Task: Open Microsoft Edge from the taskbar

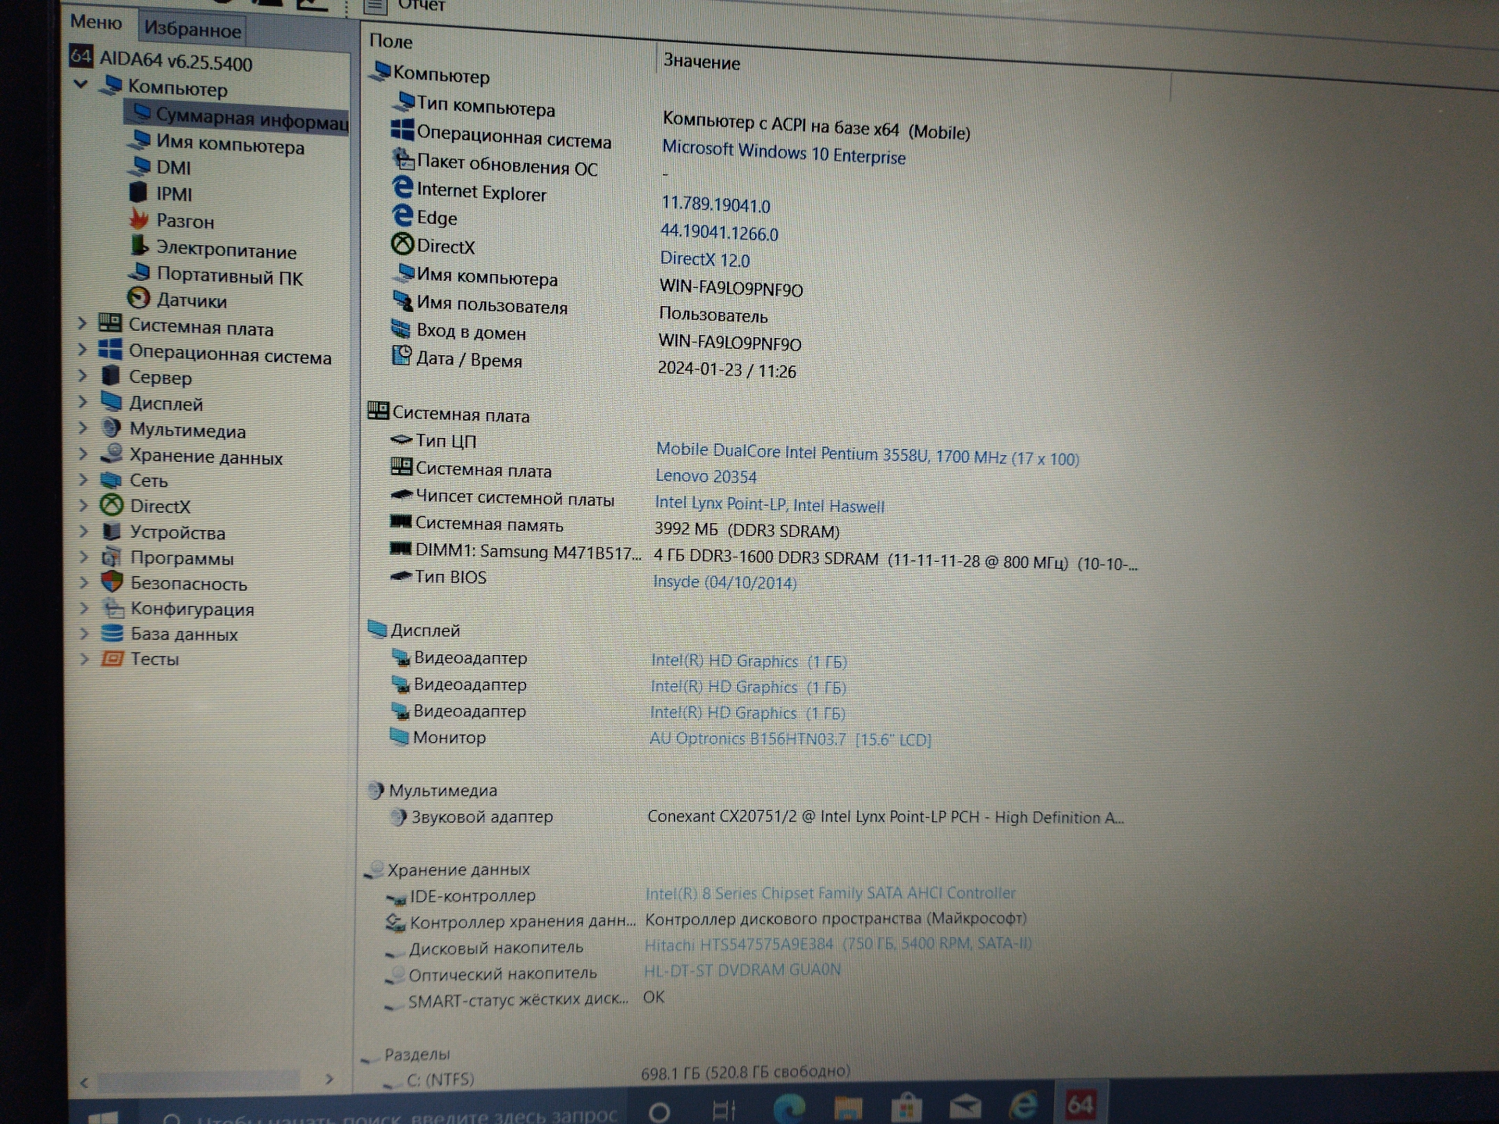Action: point(789,1108)
